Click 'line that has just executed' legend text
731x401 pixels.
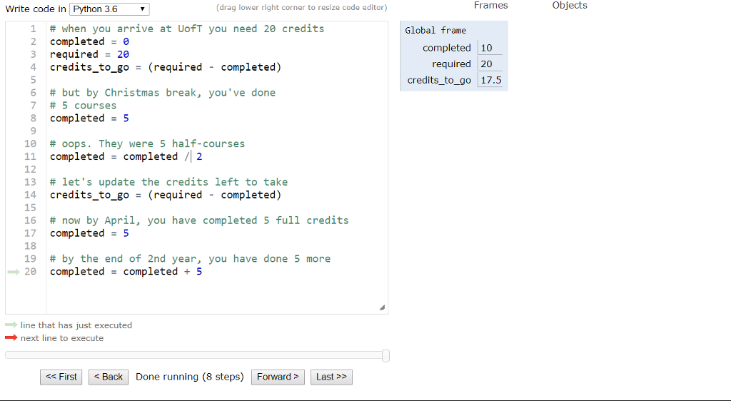click(76, 325)
